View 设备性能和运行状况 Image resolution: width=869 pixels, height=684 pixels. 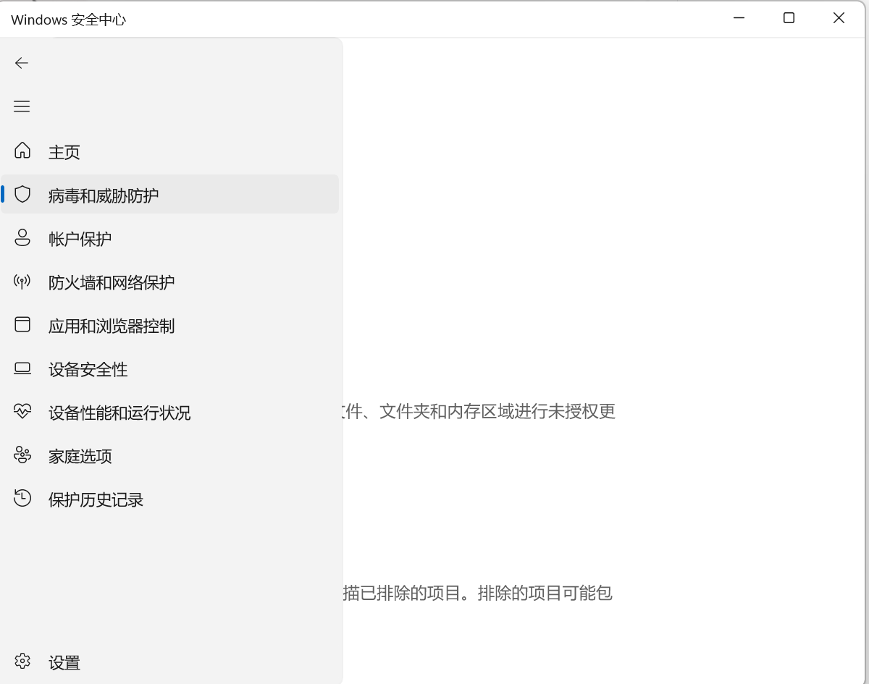pyautogui.click(x=170, y=413)
